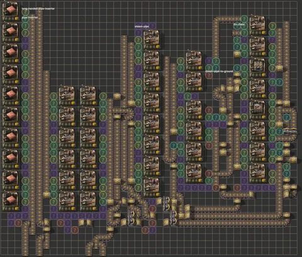302x257 pixels.
Task: Select the topmost copper plate machine
Action: coord(11,11)
